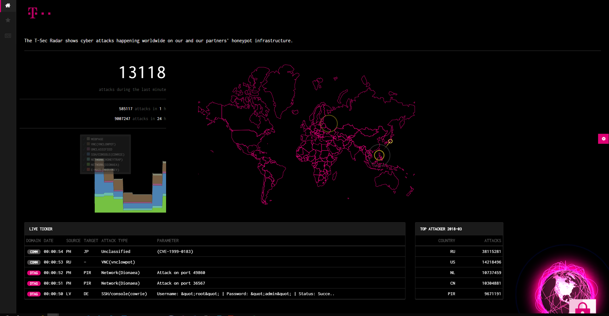The image size is (609, 316).
Task: Click the DATE column header
Action: point(48,241)
